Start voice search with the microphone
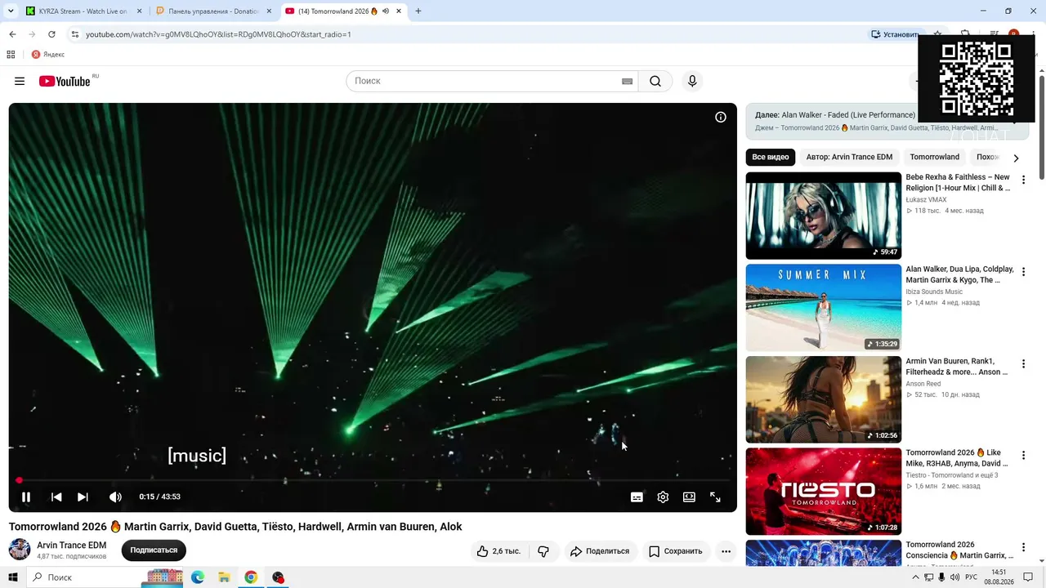1046x588 pixels. (692, 81)
